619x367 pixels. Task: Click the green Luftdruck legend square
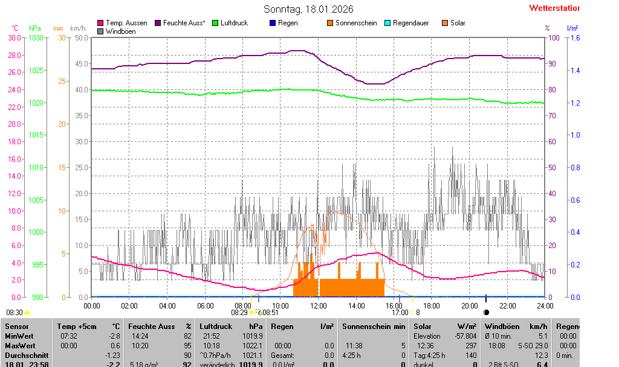215,23
